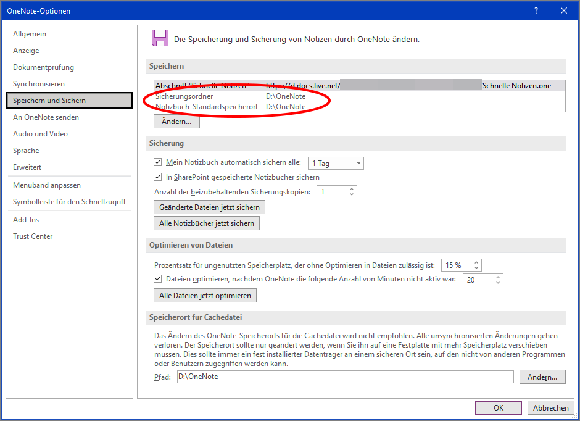Open Symbolleiste für den Schnellzugriff page
The image size is (580, 421).
tap(69, 202)
